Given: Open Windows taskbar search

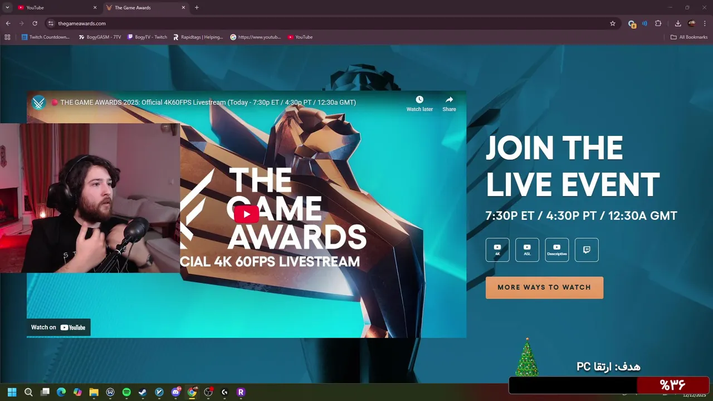Looking at the screenshot, I should 28,392.
